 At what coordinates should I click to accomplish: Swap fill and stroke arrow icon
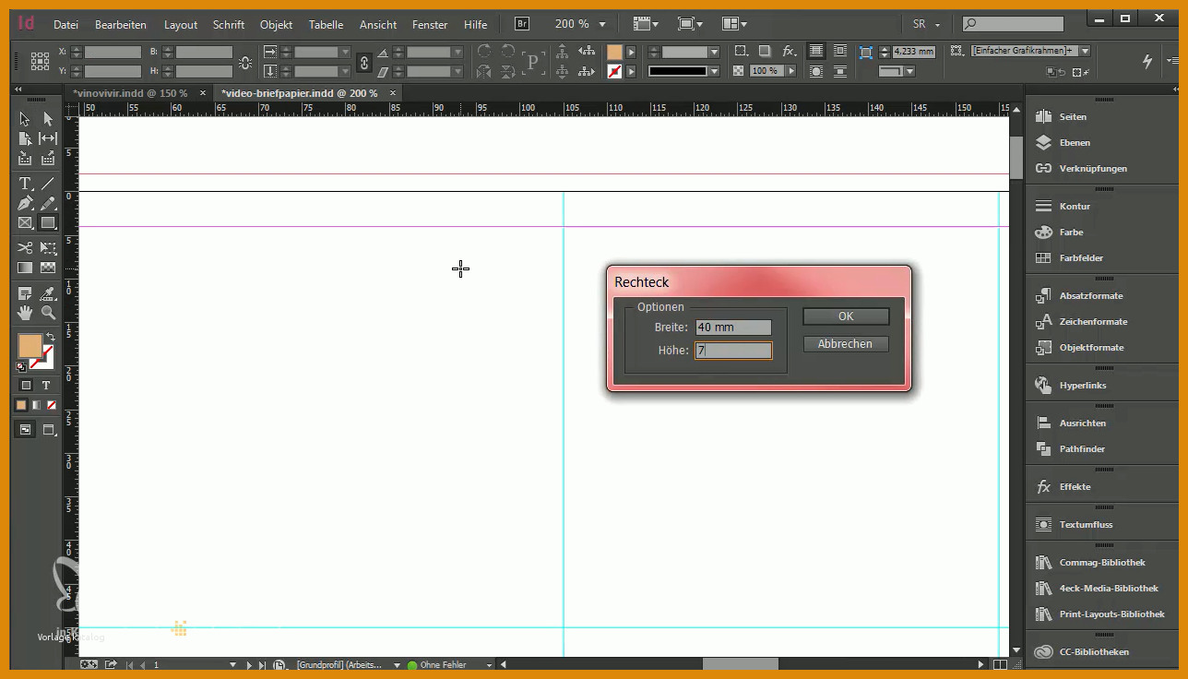point(51,337)
